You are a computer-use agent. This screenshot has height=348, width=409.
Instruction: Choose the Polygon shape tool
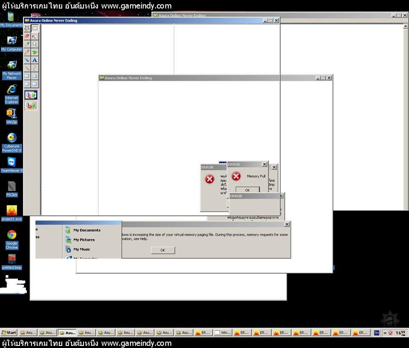click(35, 76)
